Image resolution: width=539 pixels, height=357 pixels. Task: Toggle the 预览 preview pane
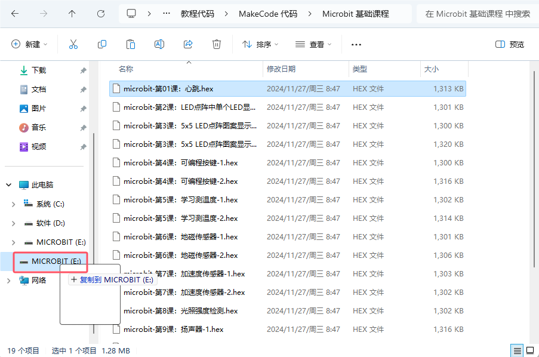pos(510,44)
